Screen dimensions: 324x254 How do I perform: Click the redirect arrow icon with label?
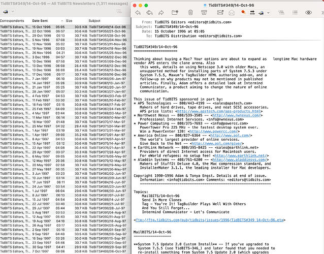[252, 13]
